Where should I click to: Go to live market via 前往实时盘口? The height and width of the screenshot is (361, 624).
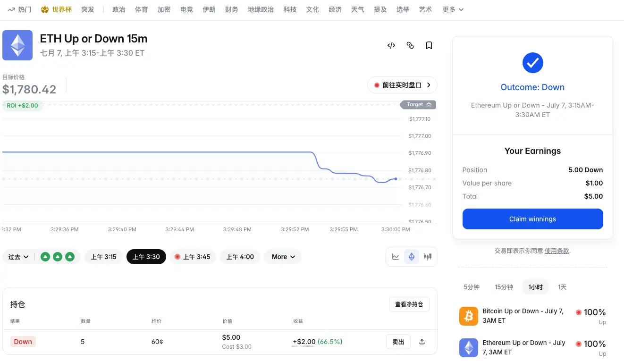click(402, 85)
